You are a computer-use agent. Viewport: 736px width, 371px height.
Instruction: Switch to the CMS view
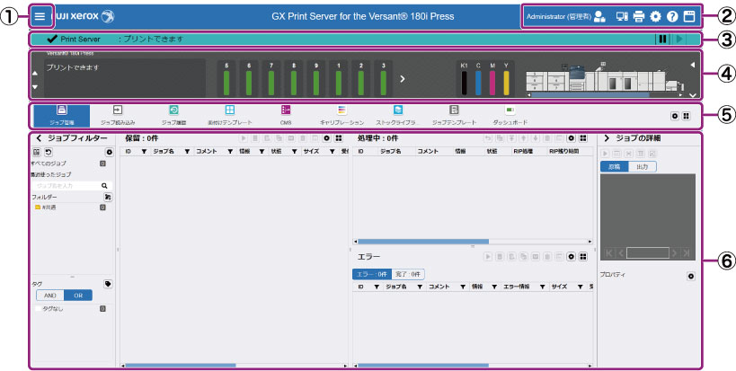286,116
